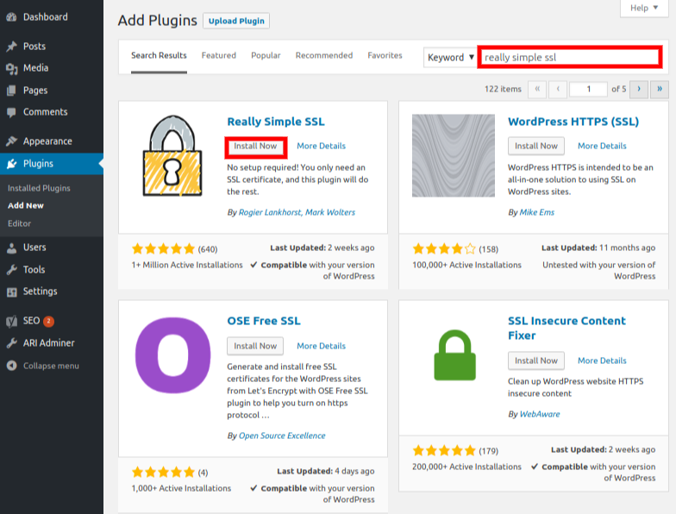Click the Media icon in sidebar

point(12,68)
